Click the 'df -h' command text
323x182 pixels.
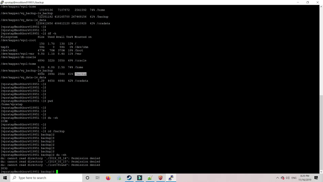[x=52, y=33]
